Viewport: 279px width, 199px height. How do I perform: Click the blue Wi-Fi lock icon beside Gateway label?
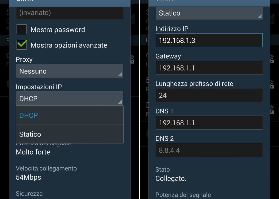pos(272,59)
